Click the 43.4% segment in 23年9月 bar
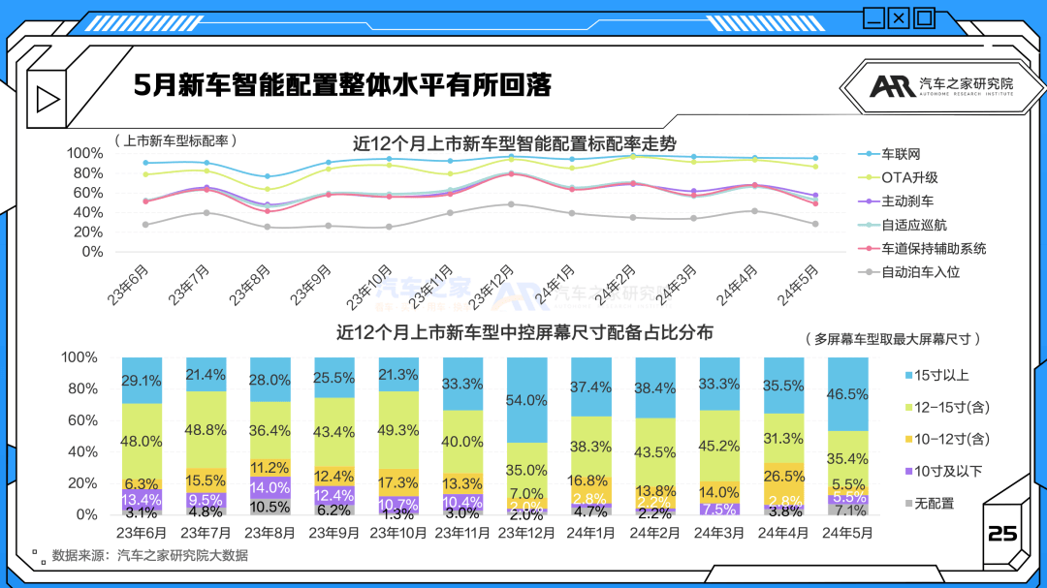This screenshot has height=588, width=1047. pos(333,432)
